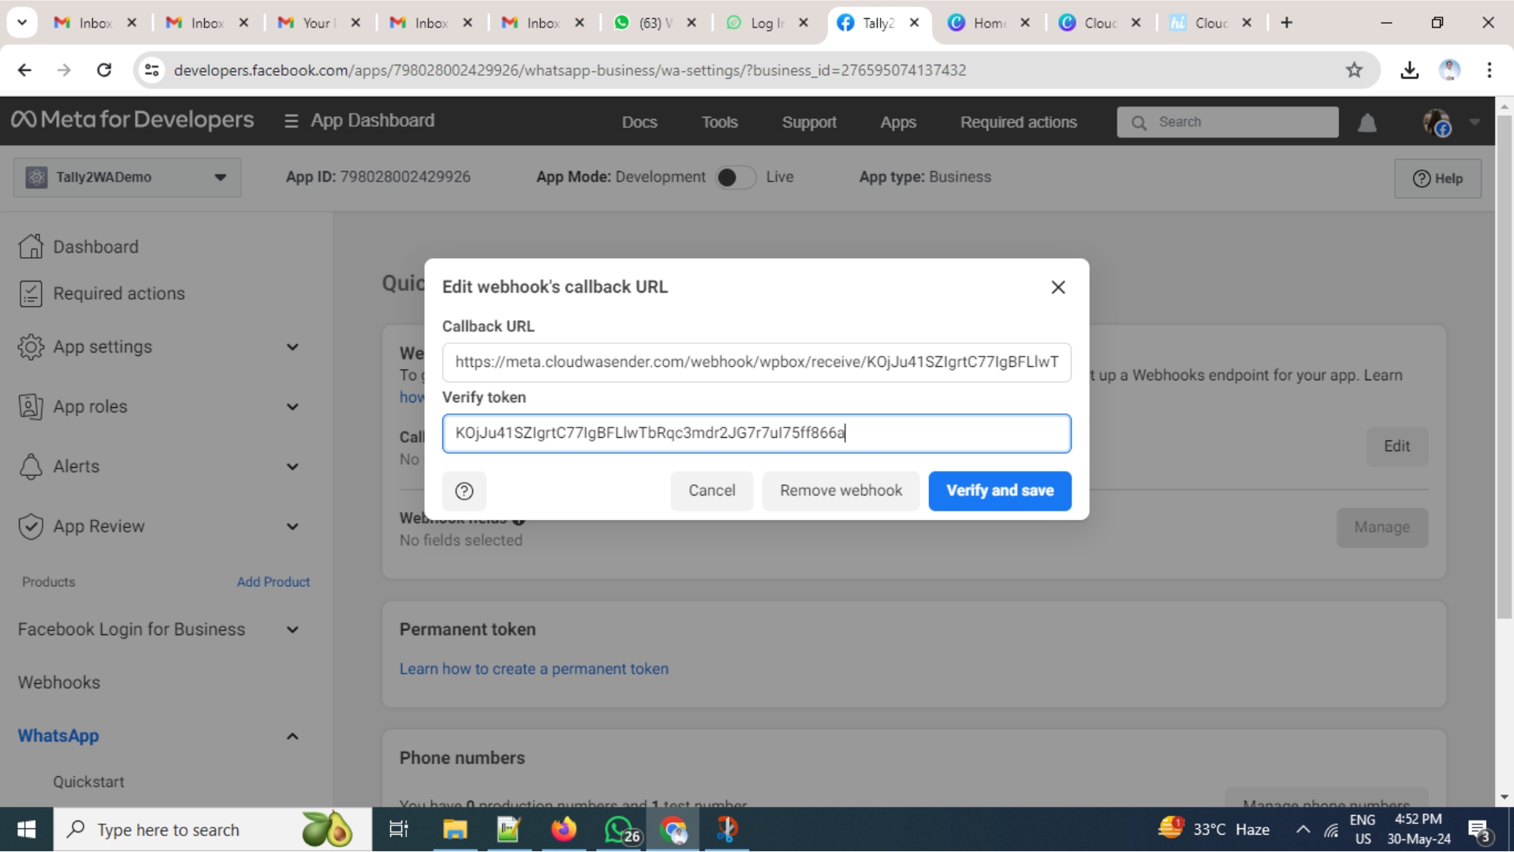This screenshot has height=852, width=1514.
Task: Close the Edit webhook dialog
Action: 1058,287
